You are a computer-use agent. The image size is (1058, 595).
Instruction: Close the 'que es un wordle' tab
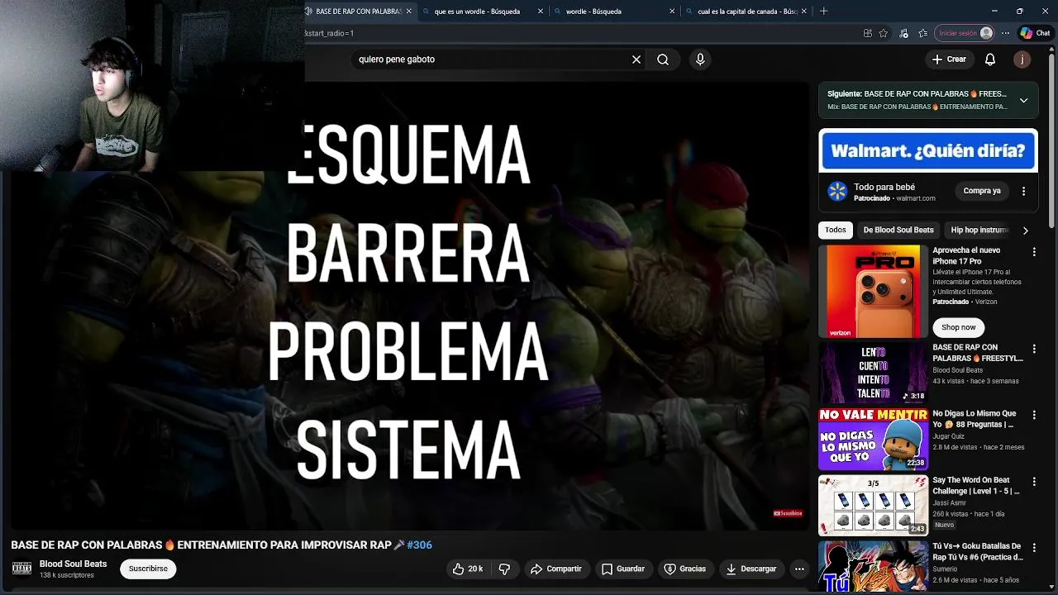tap(541, 12)
